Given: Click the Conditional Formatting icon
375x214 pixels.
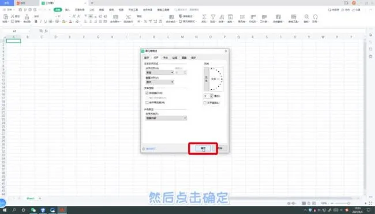Looking at the screenshot, I should [171, 17].
